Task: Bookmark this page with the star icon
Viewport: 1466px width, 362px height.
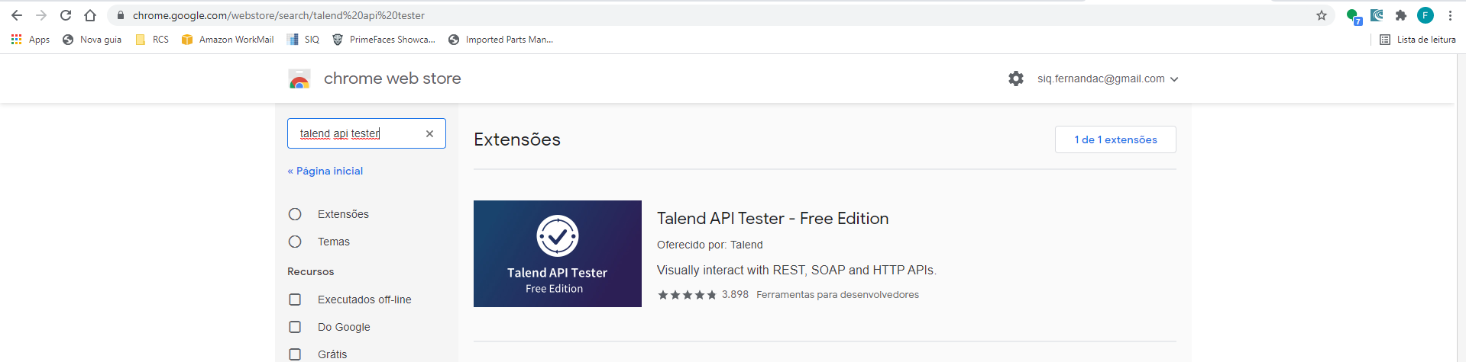Action: 1322,15
